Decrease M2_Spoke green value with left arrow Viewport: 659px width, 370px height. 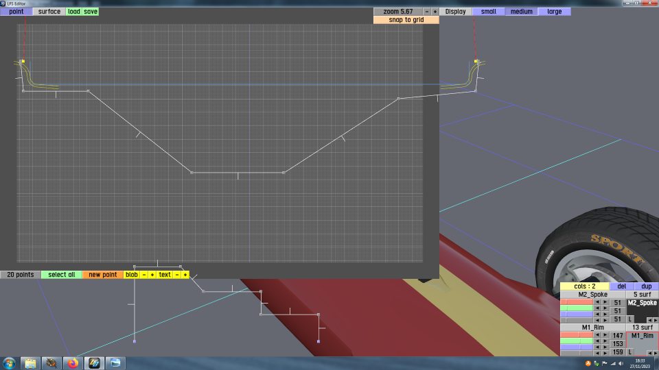[597, 308]
